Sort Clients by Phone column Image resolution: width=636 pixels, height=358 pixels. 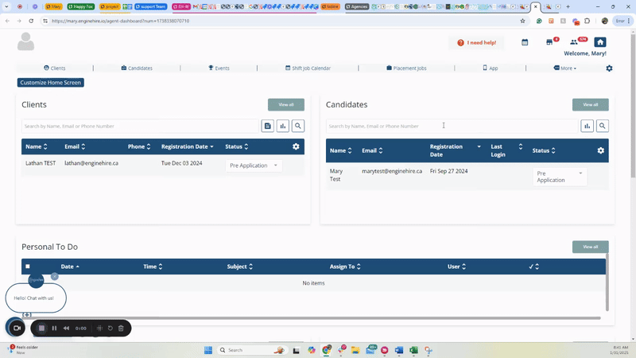[x=139, y=146]
